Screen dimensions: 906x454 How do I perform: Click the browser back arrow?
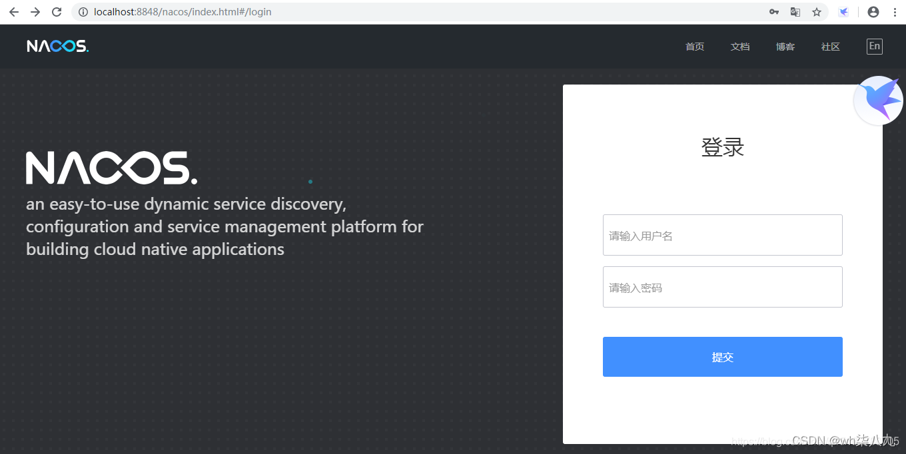13,12
